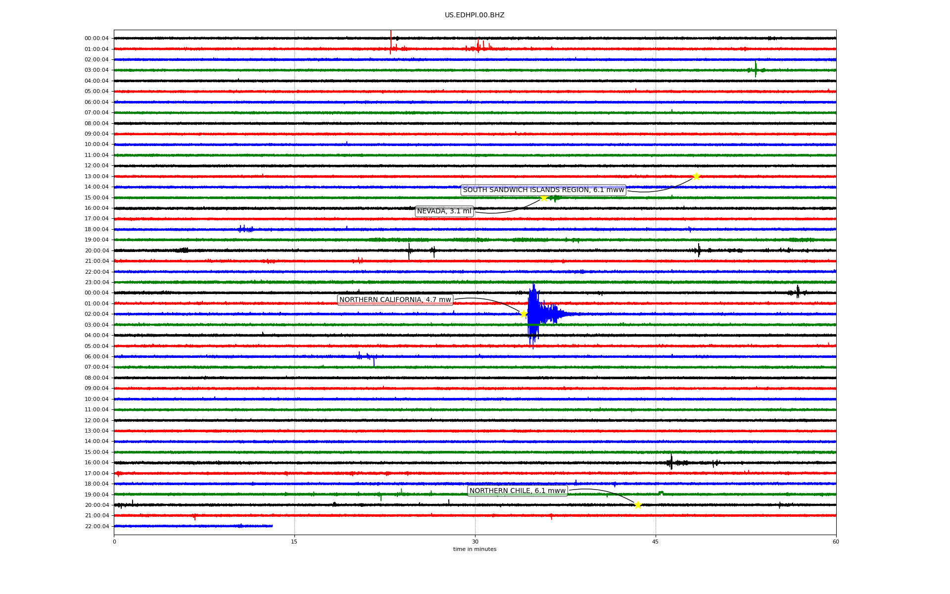Select the SOUTH SANDWICH ISLANDS REGION, 6.1 mww label
950x594 pixels.
(543, 190)
